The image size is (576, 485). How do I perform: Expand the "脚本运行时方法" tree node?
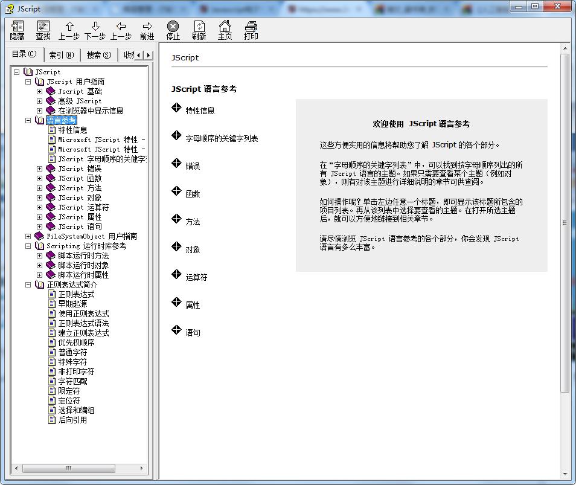coord(40,255)
